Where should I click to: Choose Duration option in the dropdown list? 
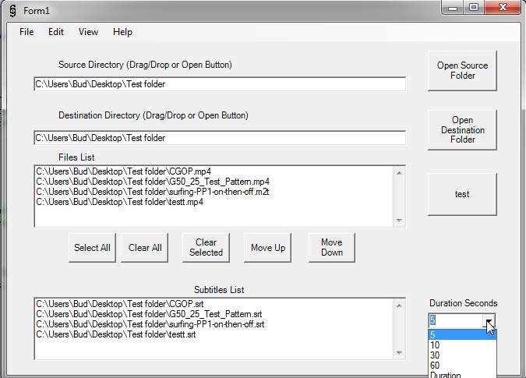click(462, 374)
